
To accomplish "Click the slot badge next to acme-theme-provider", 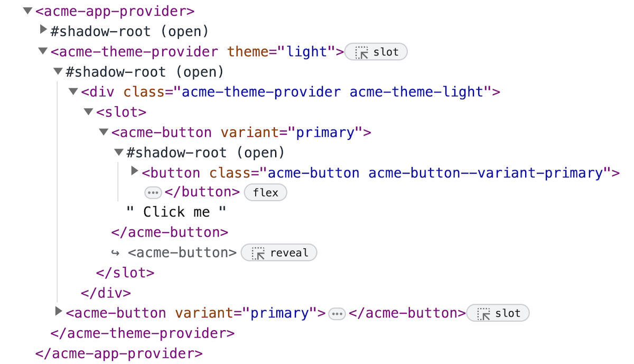I will (376, 51).
